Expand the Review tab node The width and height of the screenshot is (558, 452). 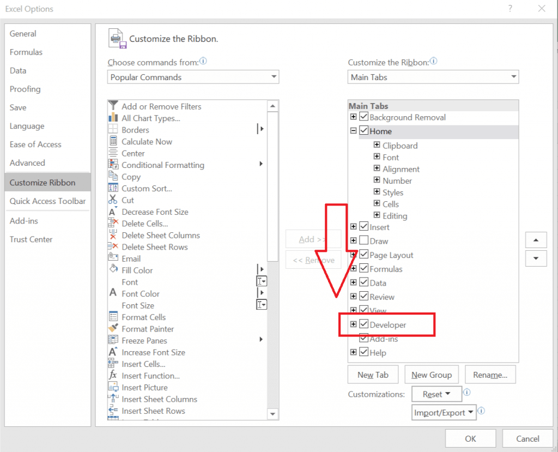(x=353, y=297)
